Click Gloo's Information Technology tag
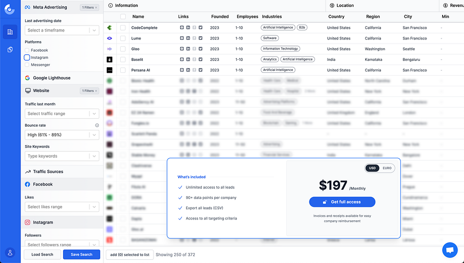Viewport: 464px width, 263px height. pyautogui.click(x=280, y=49)
